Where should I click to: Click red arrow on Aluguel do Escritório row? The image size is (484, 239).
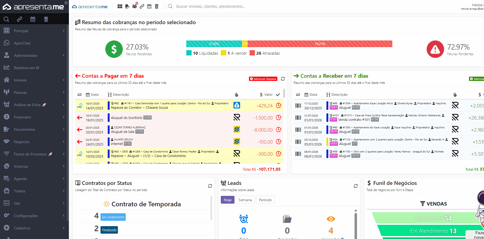click(80, 117)
